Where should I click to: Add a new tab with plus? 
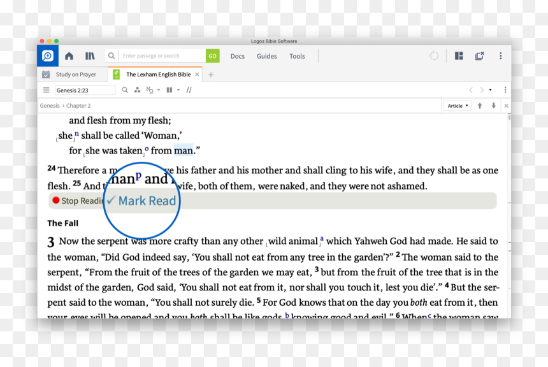click(x=211, y=75)
